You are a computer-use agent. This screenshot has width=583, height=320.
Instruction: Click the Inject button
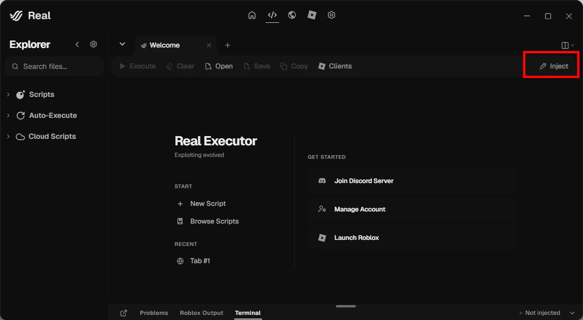pos(554,66)
